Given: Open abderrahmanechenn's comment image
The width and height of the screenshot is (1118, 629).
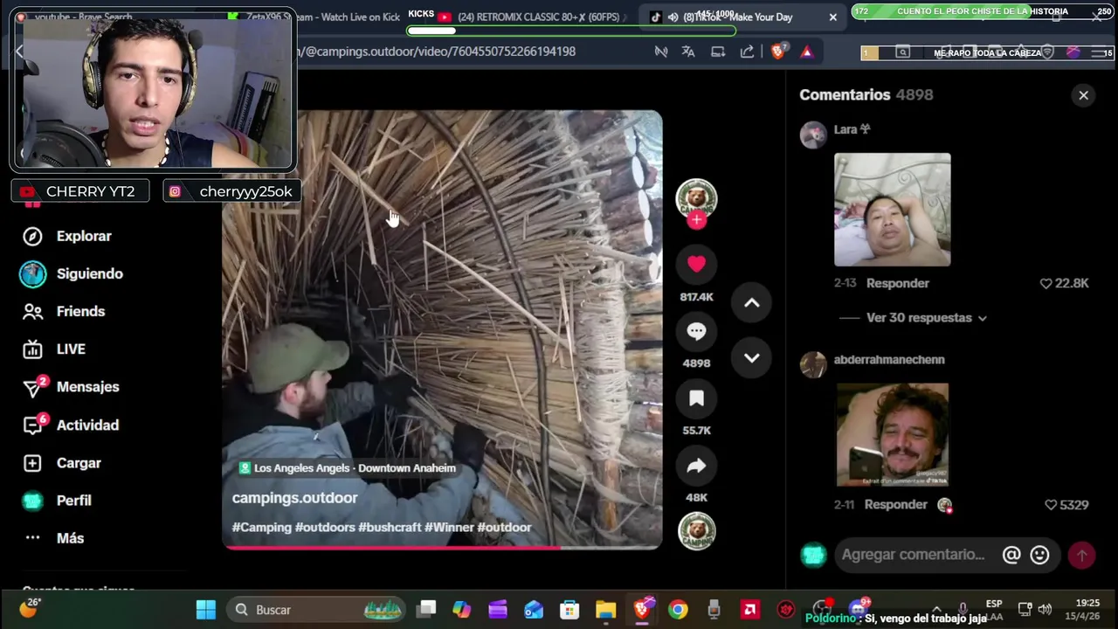Looking at the screenshot, I should tap(892, 434).
